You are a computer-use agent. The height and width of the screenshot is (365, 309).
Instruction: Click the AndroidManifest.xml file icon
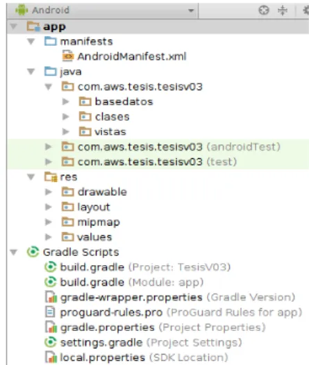68,56
